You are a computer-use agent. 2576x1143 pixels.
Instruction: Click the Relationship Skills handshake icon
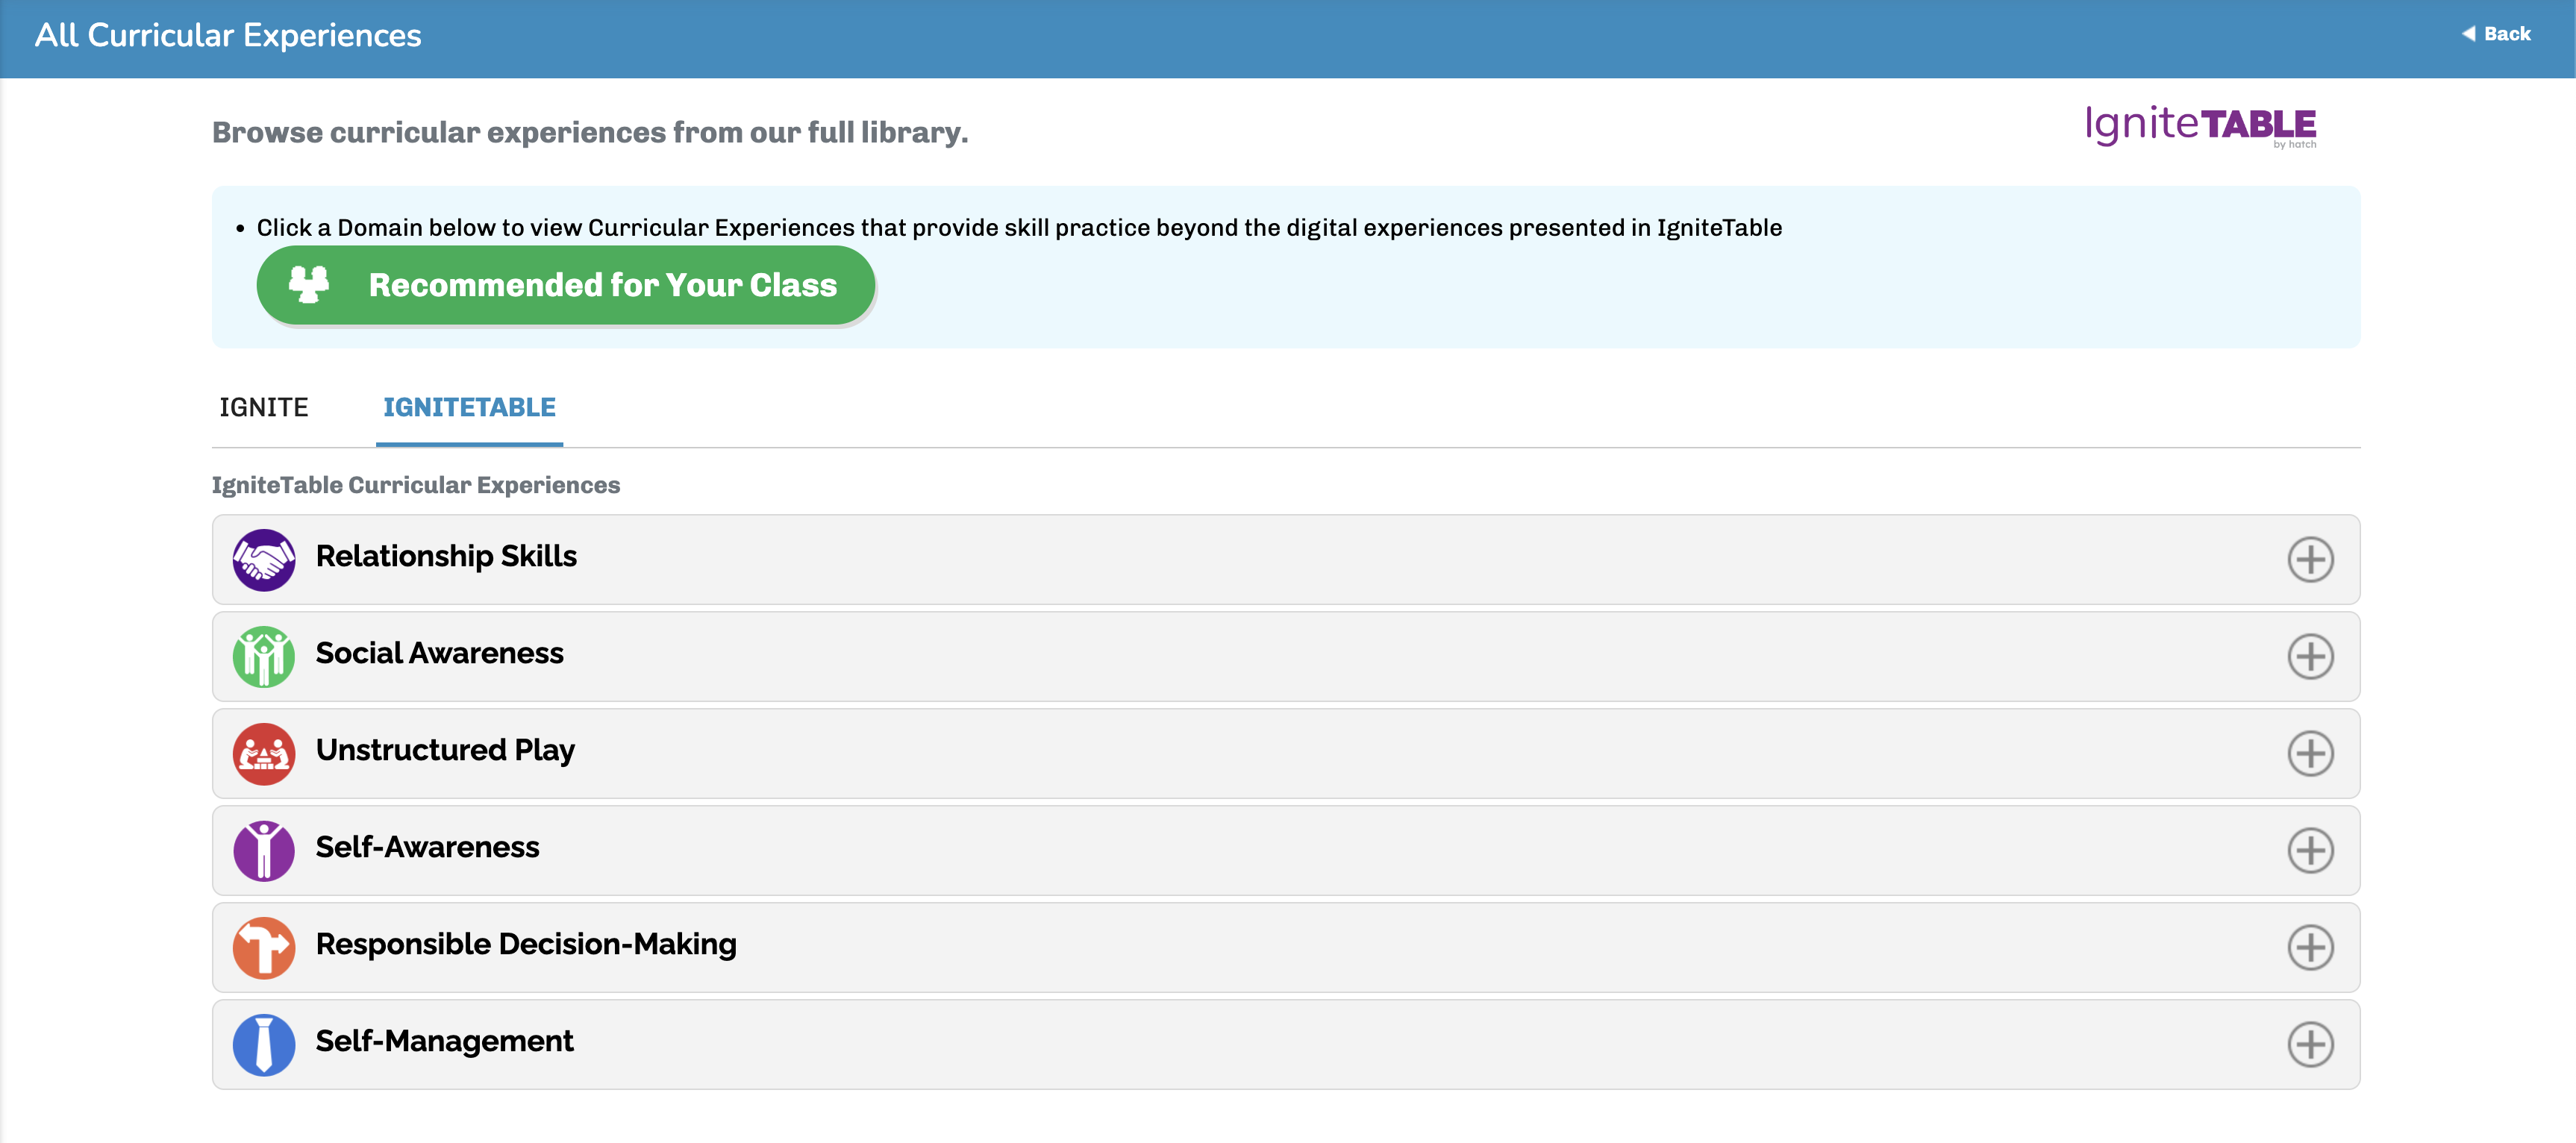coord(264,559)
